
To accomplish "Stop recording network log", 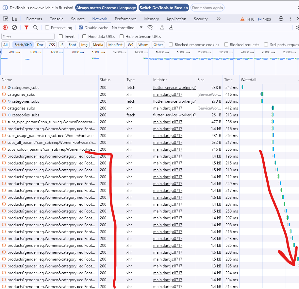I will pos(5,28).
